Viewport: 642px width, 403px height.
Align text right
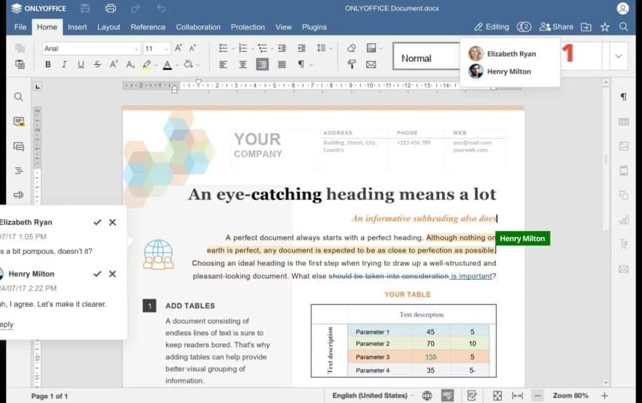[262, 64]
